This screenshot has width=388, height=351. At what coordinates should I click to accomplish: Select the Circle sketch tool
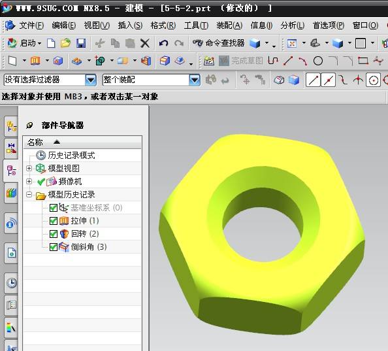point(318,61)
